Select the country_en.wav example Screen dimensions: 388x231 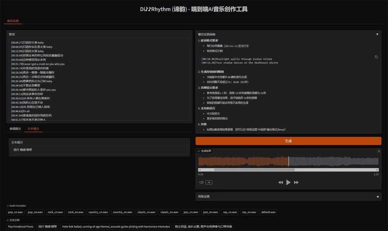[123, 212]
